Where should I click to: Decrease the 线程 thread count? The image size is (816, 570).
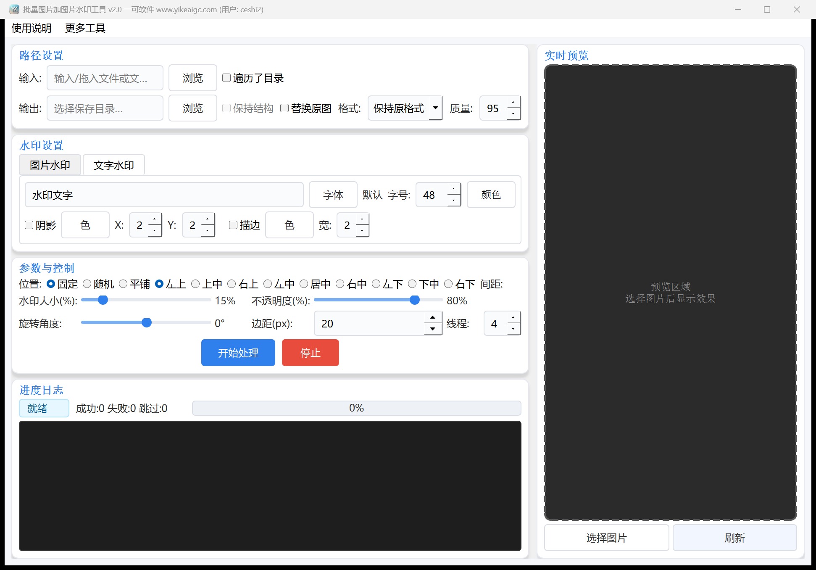[513, 329]
